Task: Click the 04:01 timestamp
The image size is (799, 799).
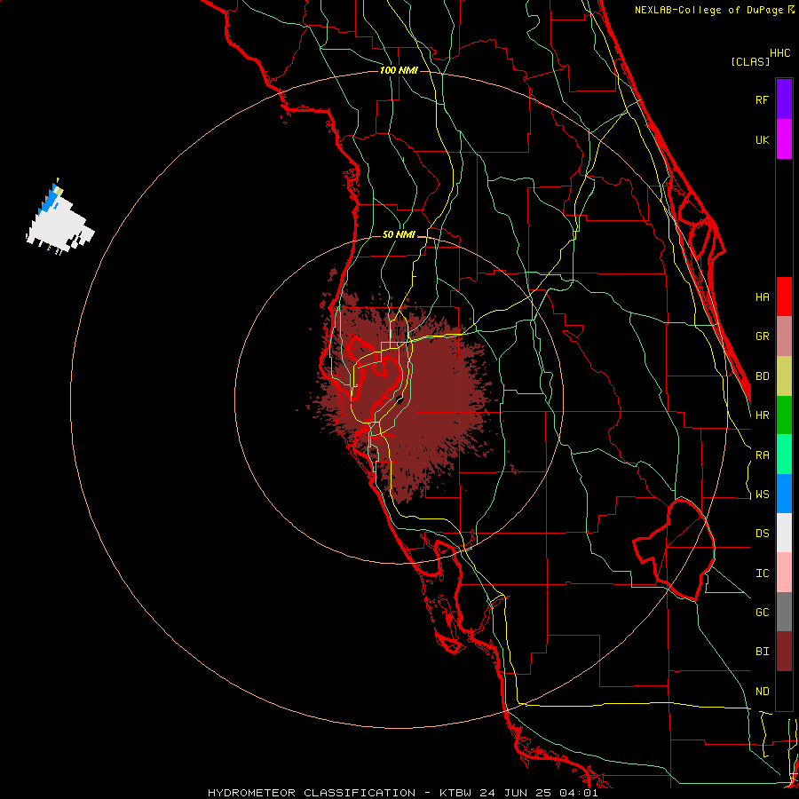Action: pos(578,793)
